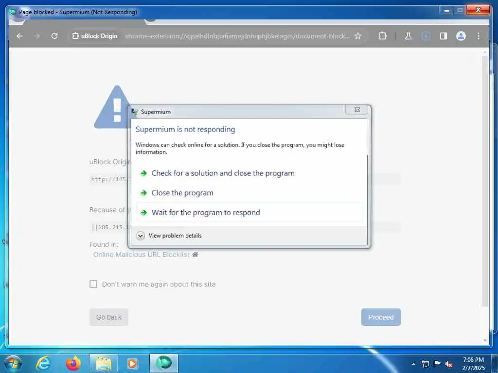Open Windows Explorer from taskbar
498x373 pixels.
click(104, 363)
